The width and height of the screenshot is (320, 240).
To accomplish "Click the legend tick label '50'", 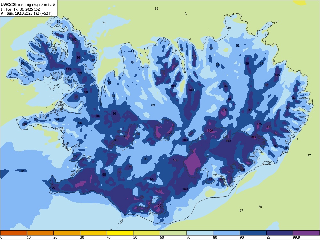I will click(135, 237).
